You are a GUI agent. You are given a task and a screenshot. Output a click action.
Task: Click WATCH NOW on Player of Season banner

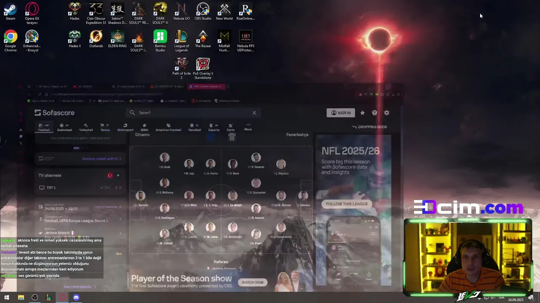tap(253, 282)
